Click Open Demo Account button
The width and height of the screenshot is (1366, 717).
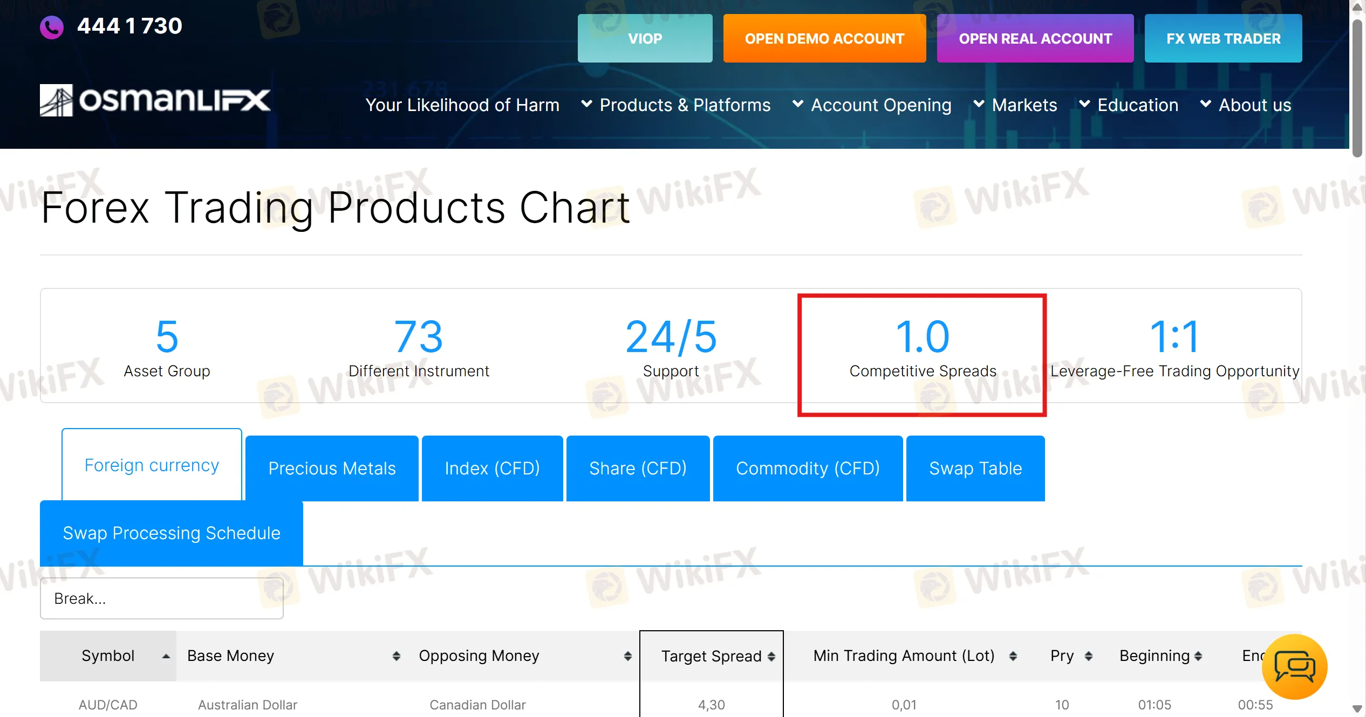tap(824, 39)
